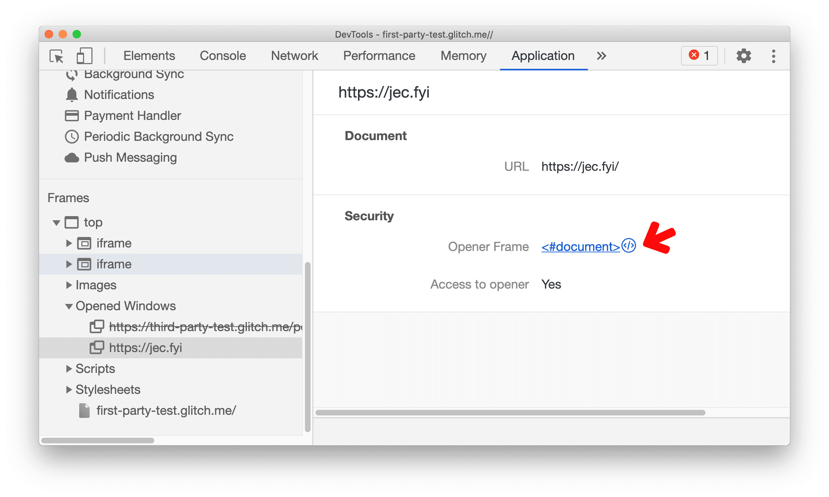Click the error badge showing count 1
The width and height of the screenshot is (829, 497).
point(701,56)
